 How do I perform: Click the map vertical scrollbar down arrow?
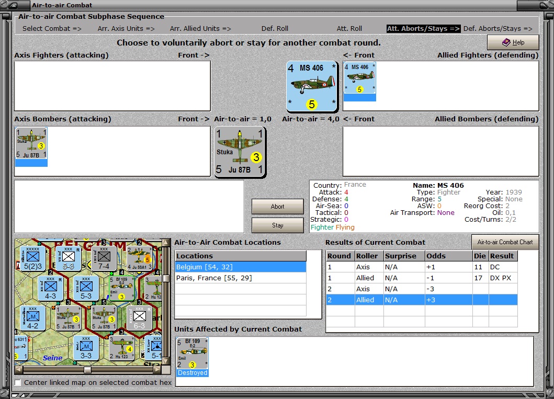[165, 361]
